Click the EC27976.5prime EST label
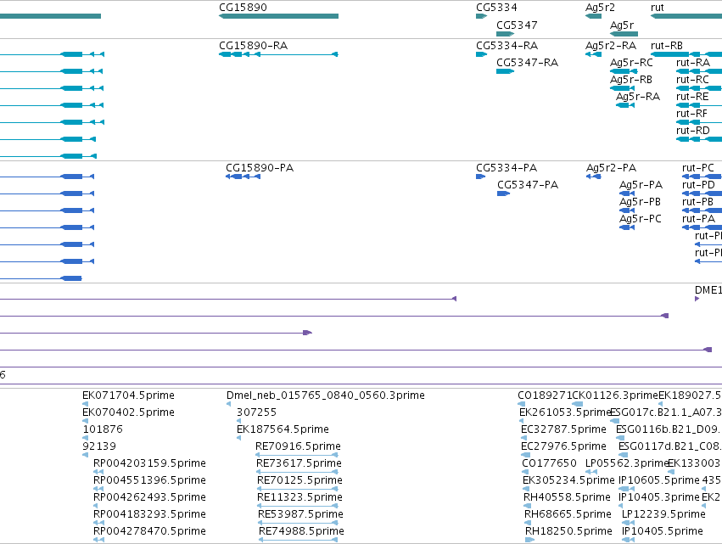 pyautogui.click(x=563, y=446)
